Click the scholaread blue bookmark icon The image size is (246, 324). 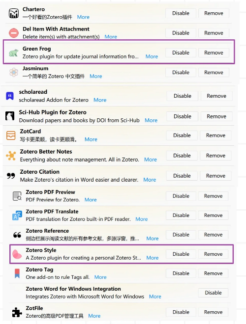pyautogui.click(x=10, y=96)
